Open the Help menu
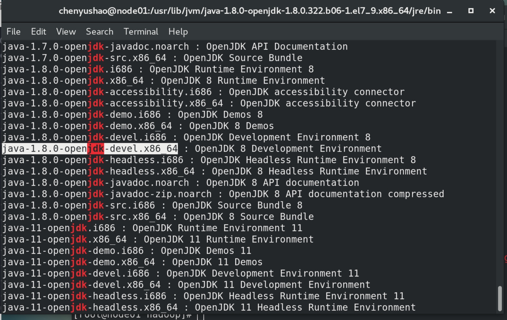The image size is (507, 320). tap(178, 31)
